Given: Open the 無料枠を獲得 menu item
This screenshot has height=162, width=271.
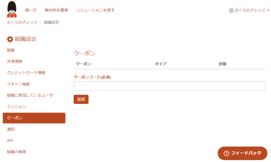Looking at the screenshot, I should [56, 10].
